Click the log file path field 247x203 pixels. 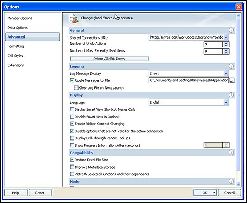click(x=189, y=80)
